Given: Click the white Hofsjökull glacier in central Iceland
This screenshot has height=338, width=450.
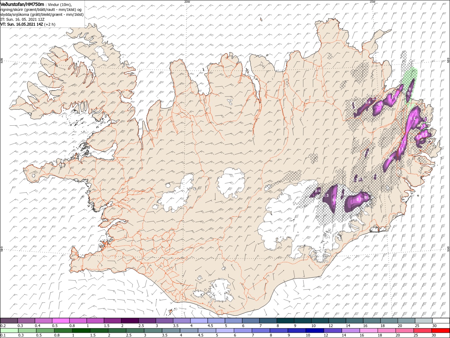Looking at the screenshot, I should [231, 183].
